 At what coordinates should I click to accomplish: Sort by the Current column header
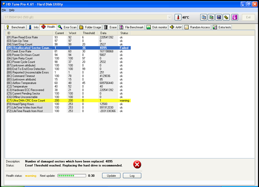tap(59, 33)
